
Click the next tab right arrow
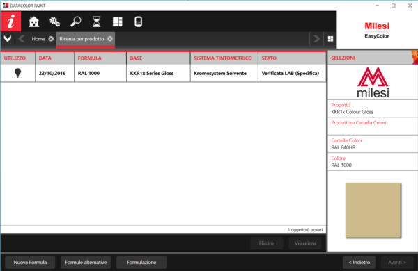316,39
